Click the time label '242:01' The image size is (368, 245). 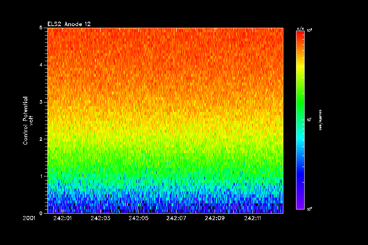(63, 218)
